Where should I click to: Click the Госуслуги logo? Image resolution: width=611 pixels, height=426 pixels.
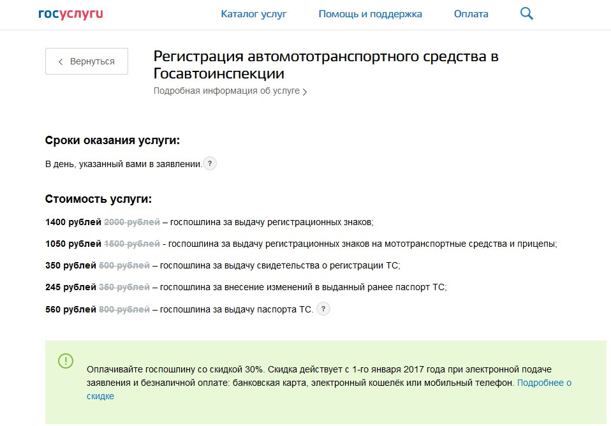click(71, 14)
